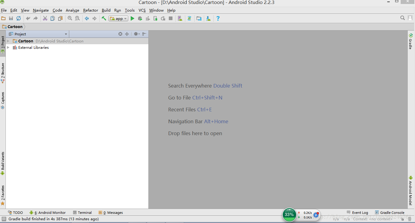
Task: Open file or project toolbar icon
Action: 3,18
